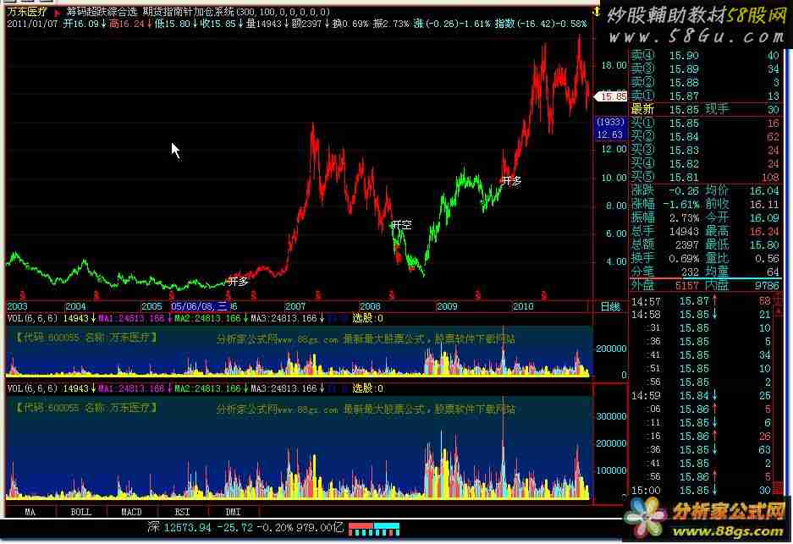Click the 内盘 9786 value
The height and width of the screenshot is (544, 793).
[x=767, y=286]
